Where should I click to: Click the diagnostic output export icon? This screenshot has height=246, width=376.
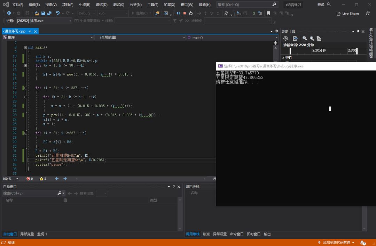click(295, 38)
